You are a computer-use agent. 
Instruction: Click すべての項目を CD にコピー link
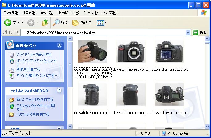[37, 76]
